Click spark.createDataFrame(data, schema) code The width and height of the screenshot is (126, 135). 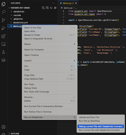pyautogui.click(x=104, y=62)
